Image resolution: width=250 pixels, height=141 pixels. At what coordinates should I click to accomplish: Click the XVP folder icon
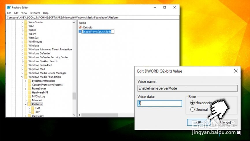33,112
